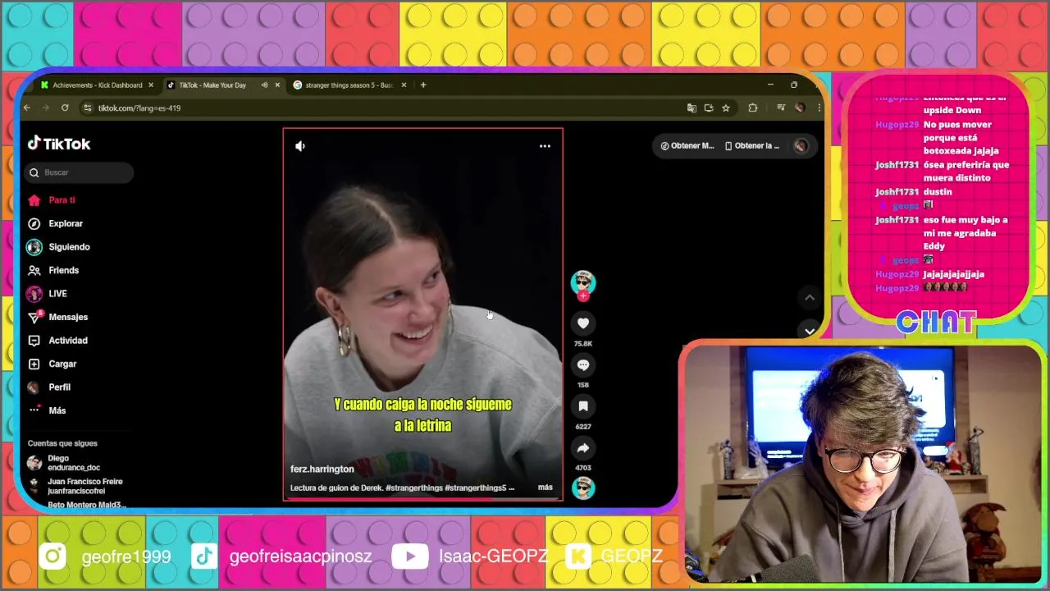Follow creator with red plus button

(x=583, y=296)
